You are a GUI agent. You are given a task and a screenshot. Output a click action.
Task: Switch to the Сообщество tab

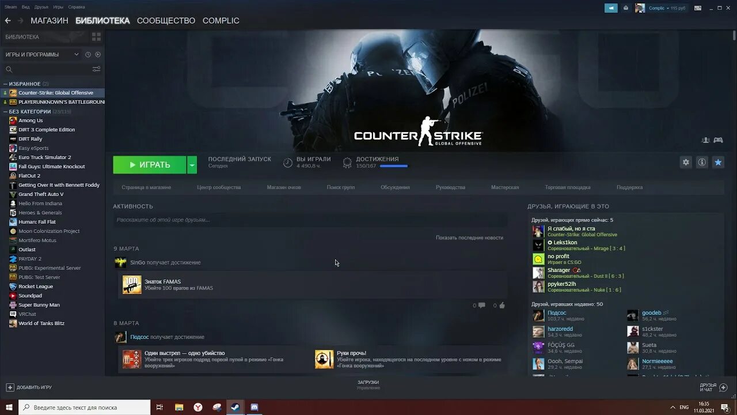coord(166,21)
